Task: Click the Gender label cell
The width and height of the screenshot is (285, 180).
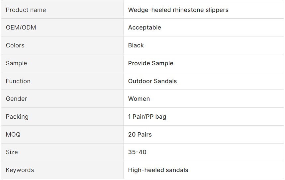Action: tap(17, 99)
